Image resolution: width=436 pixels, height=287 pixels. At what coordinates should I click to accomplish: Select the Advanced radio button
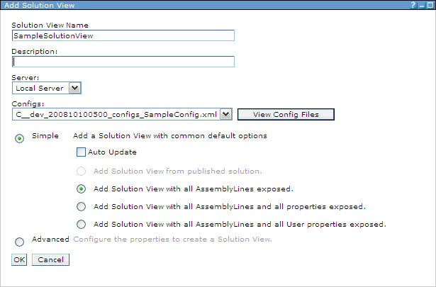(19, 242)
